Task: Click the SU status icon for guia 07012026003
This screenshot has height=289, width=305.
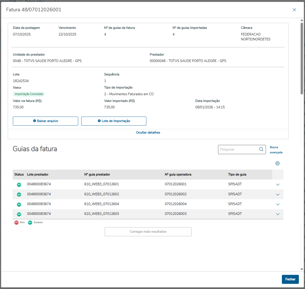Action: [19, 214]
